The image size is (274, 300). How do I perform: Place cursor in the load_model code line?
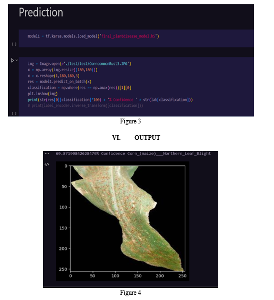93,36
